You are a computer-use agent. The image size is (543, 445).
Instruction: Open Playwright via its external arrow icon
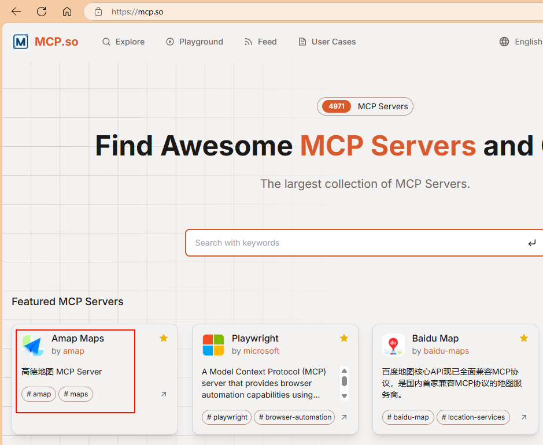coord(344,417)
